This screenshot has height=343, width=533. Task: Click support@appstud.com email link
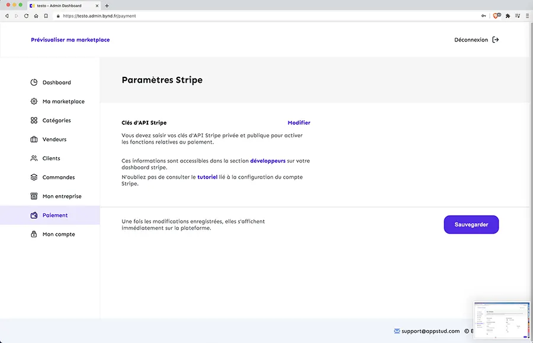tap(431, 331)
